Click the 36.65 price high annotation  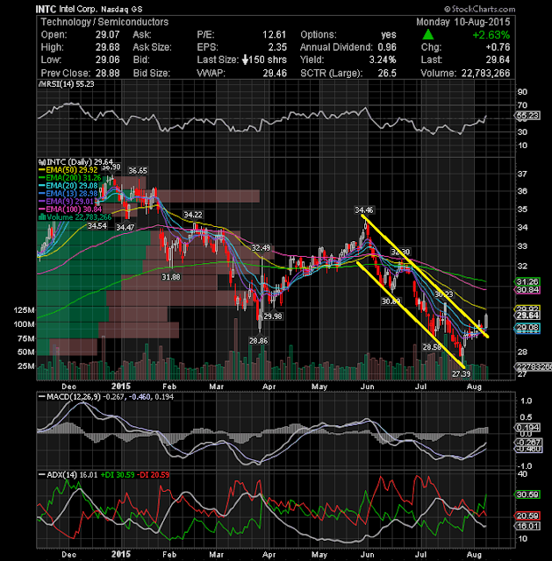click(x=138, y=171)
